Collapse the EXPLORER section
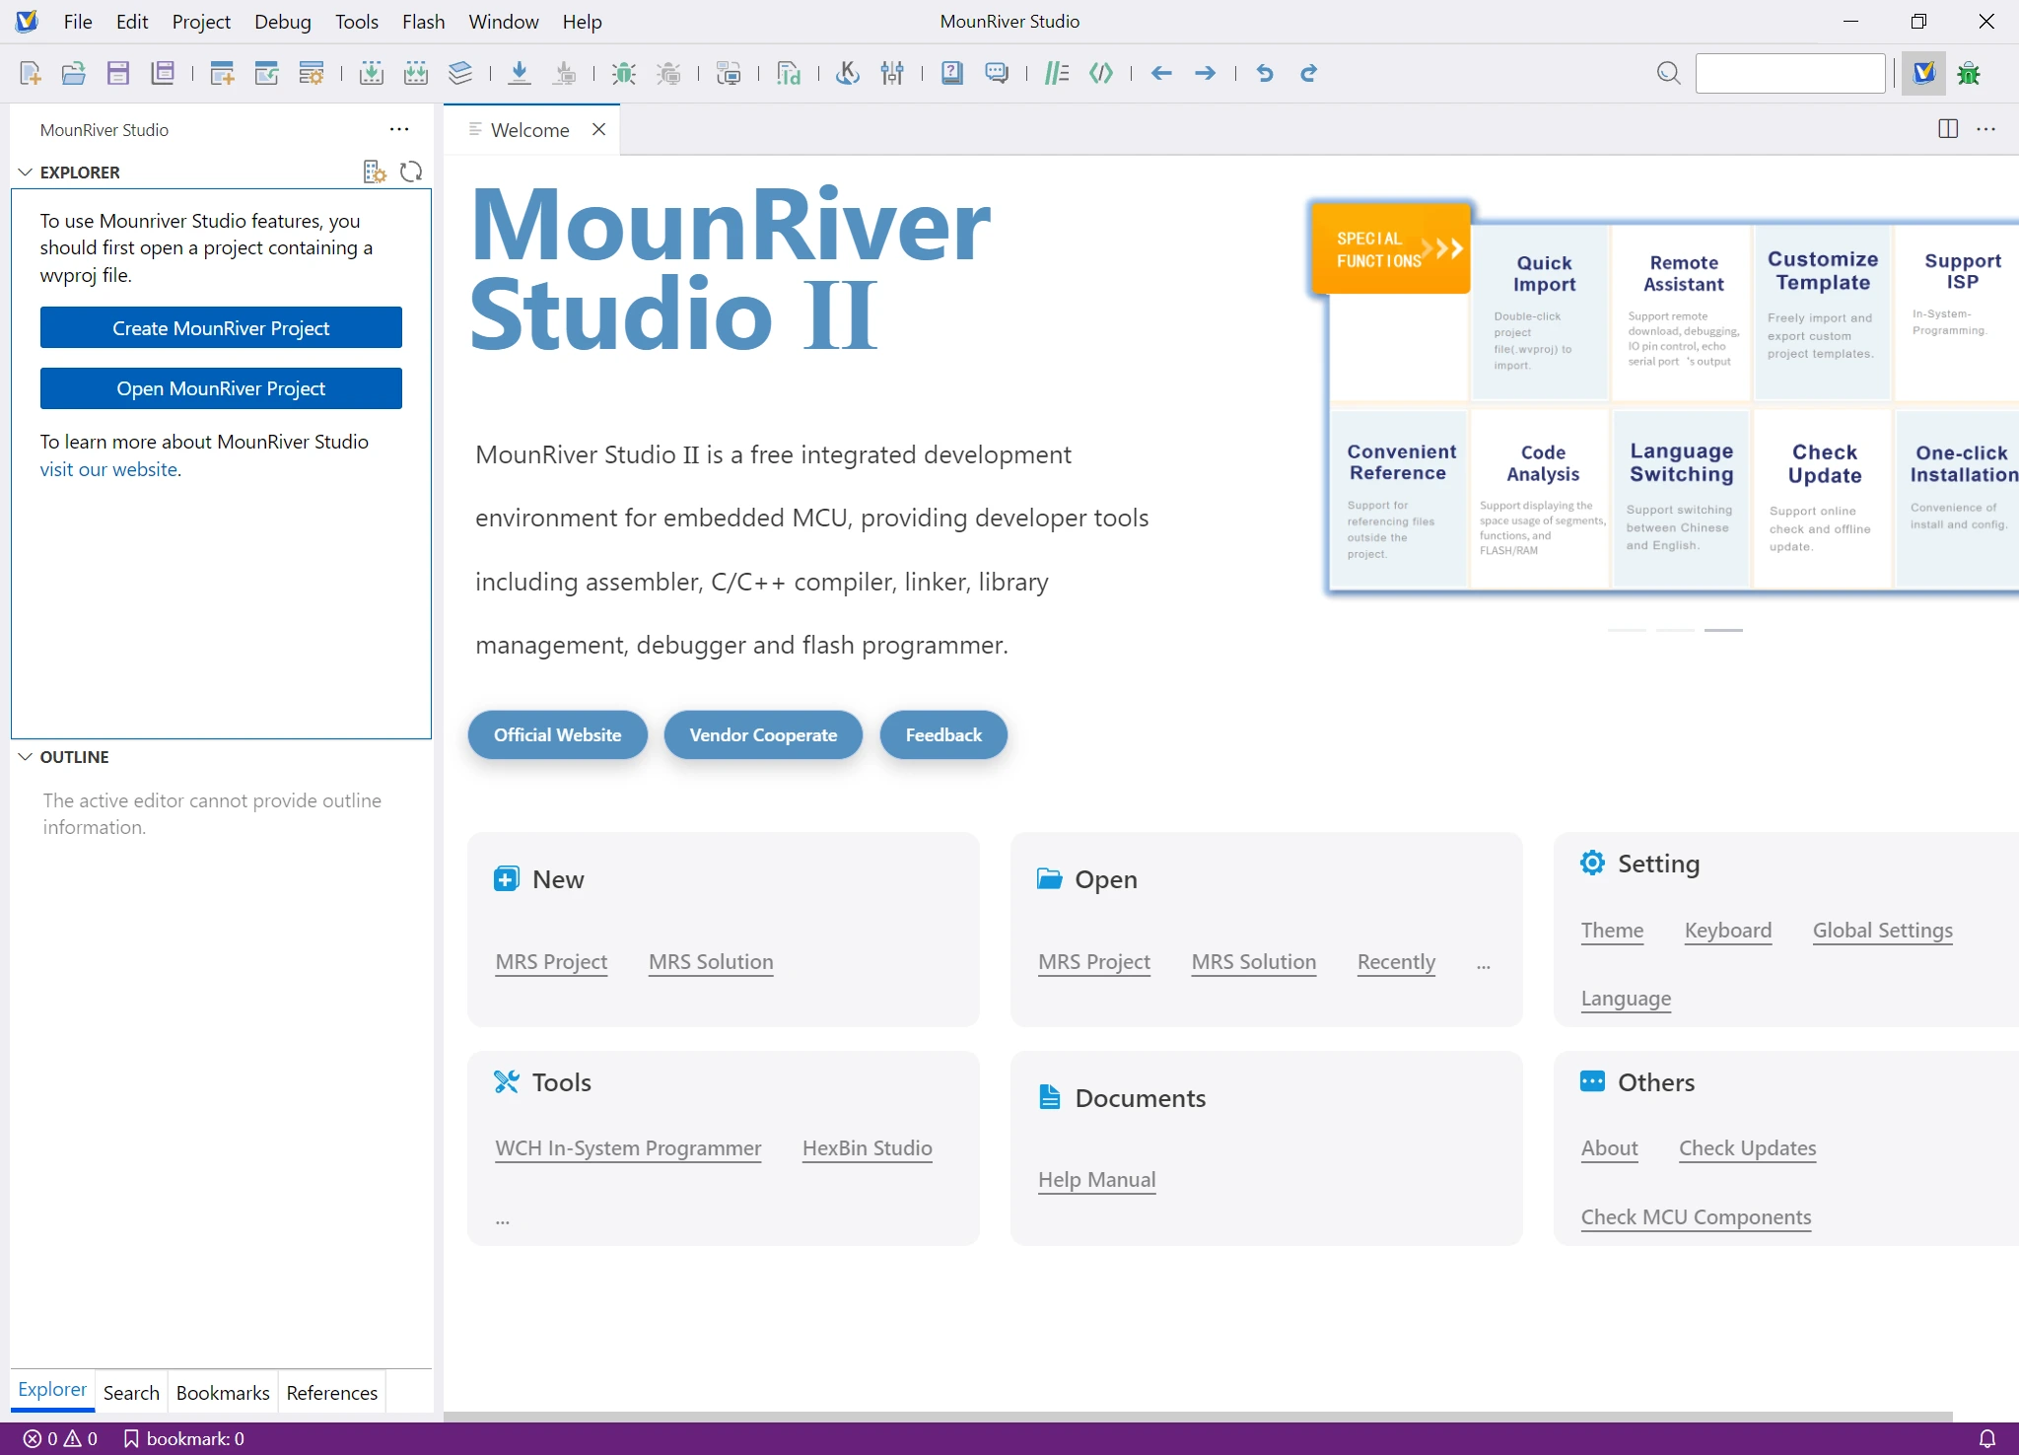 [26, 173]
